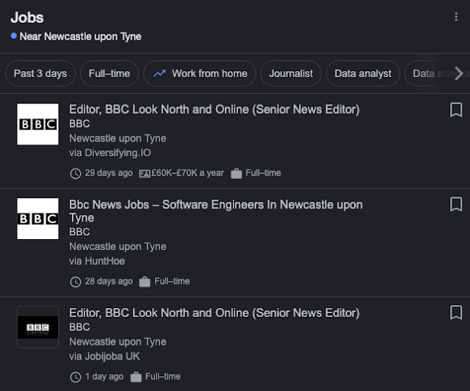470x391 pixels.
Task: Toggle the Work from home filter
Action: tap(200, 73)
